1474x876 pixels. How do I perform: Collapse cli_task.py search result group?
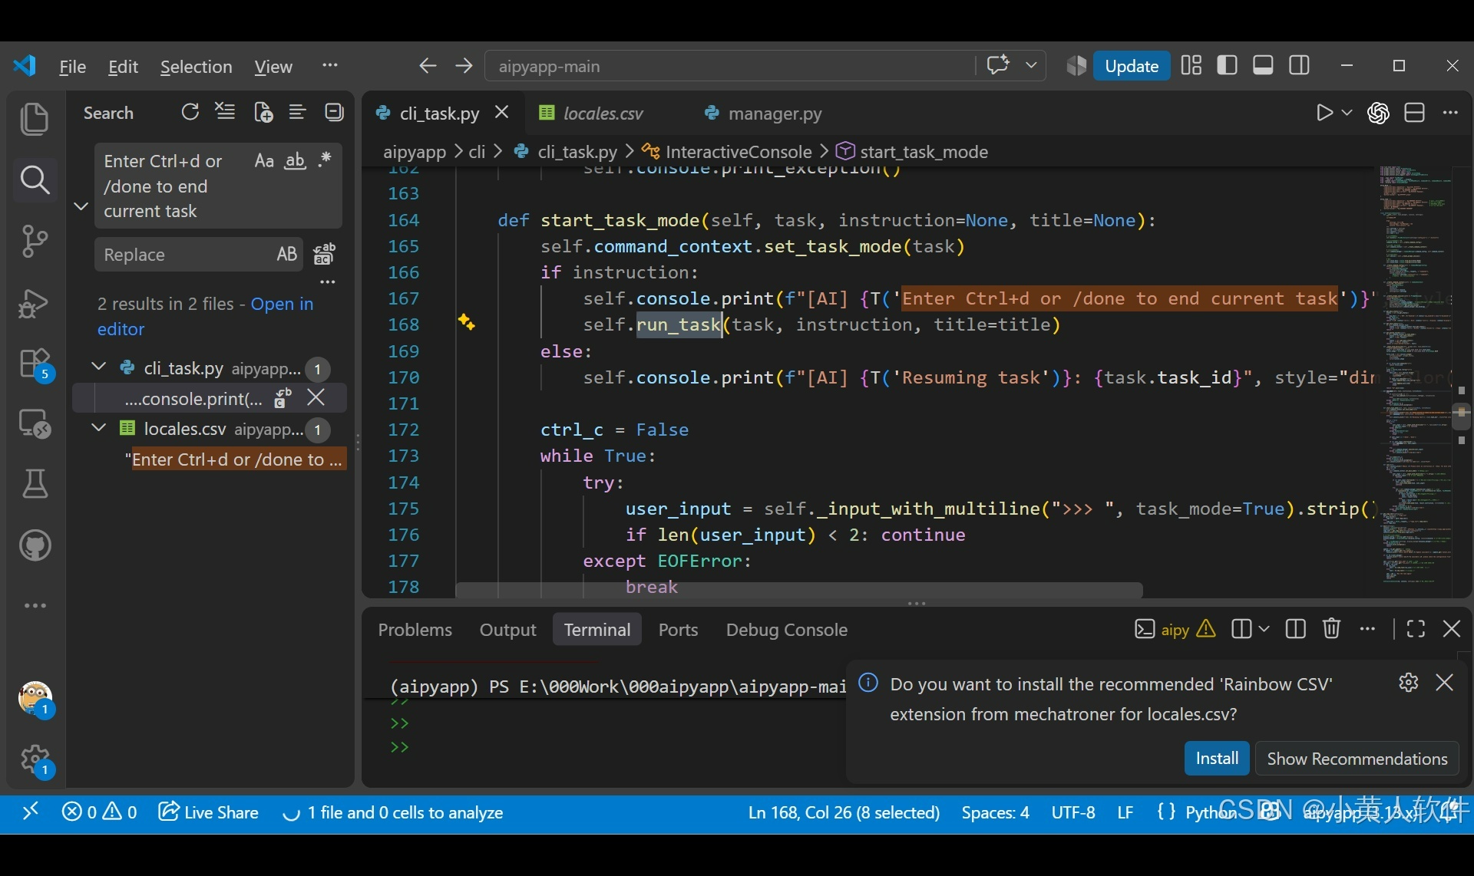click(99, 367)
